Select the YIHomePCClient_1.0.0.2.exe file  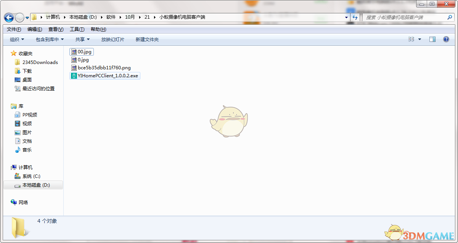(108, 76)
